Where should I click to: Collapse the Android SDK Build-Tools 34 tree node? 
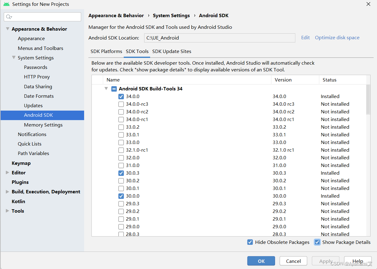pos(106,89)
